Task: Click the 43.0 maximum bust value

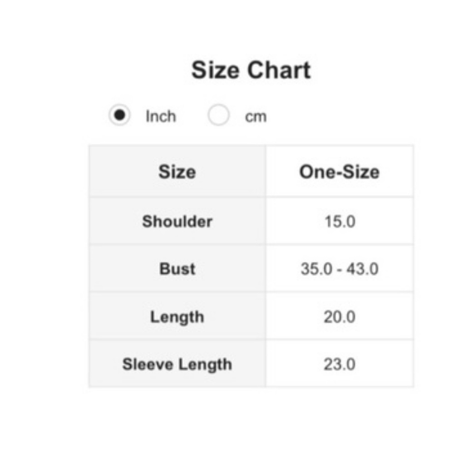Action: [x=362, y=269]
